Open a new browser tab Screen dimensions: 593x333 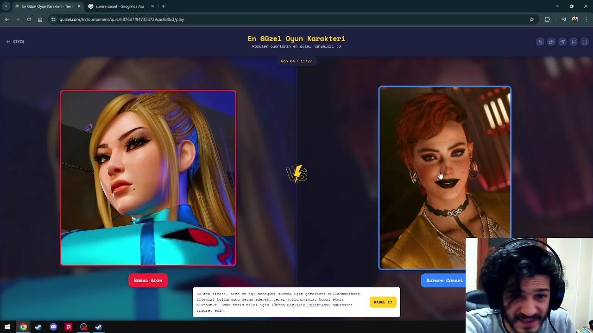(164, 6)
